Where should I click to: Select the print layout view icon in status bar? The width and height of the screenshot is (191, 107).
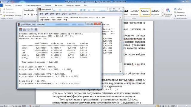158,106
